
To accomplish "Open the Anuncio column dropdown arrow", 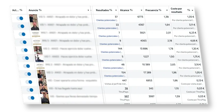I will [88, 10].
